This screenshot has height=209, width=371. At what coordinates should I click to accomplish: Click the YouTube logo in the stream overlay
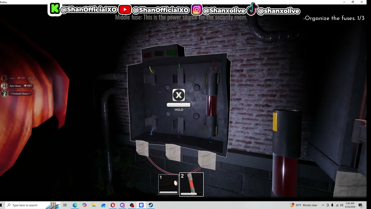pos(125,10)
